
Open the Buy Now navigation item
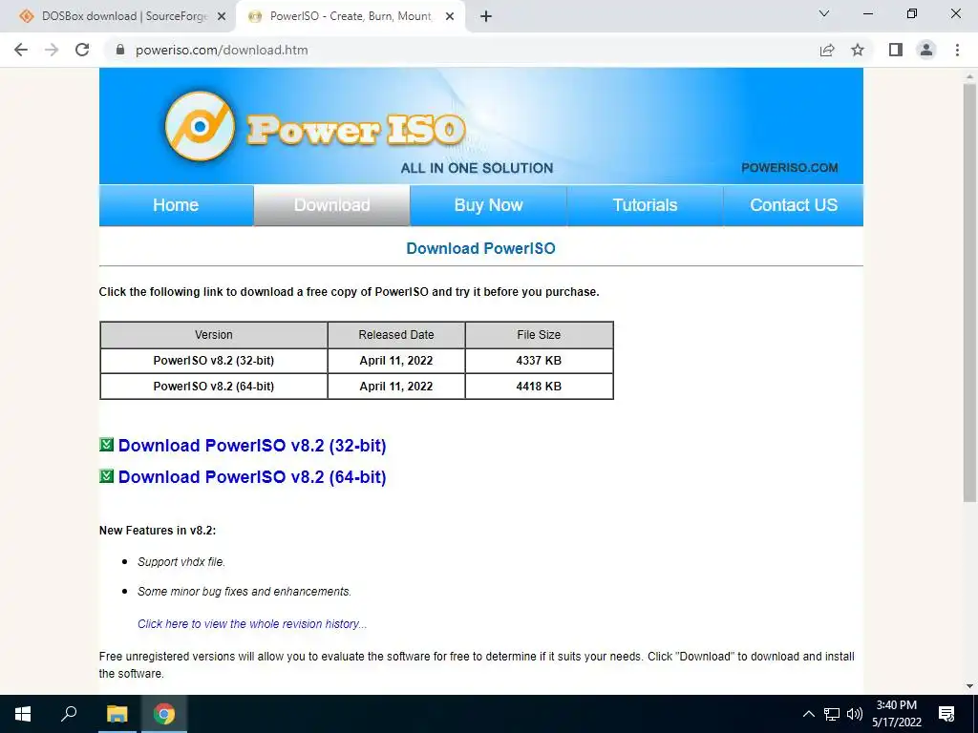click(488, 205)
